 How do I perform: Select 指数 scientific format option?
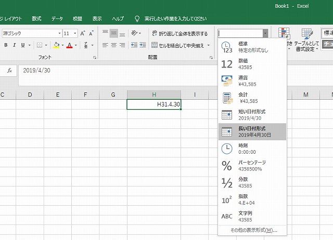click(252, 199)
